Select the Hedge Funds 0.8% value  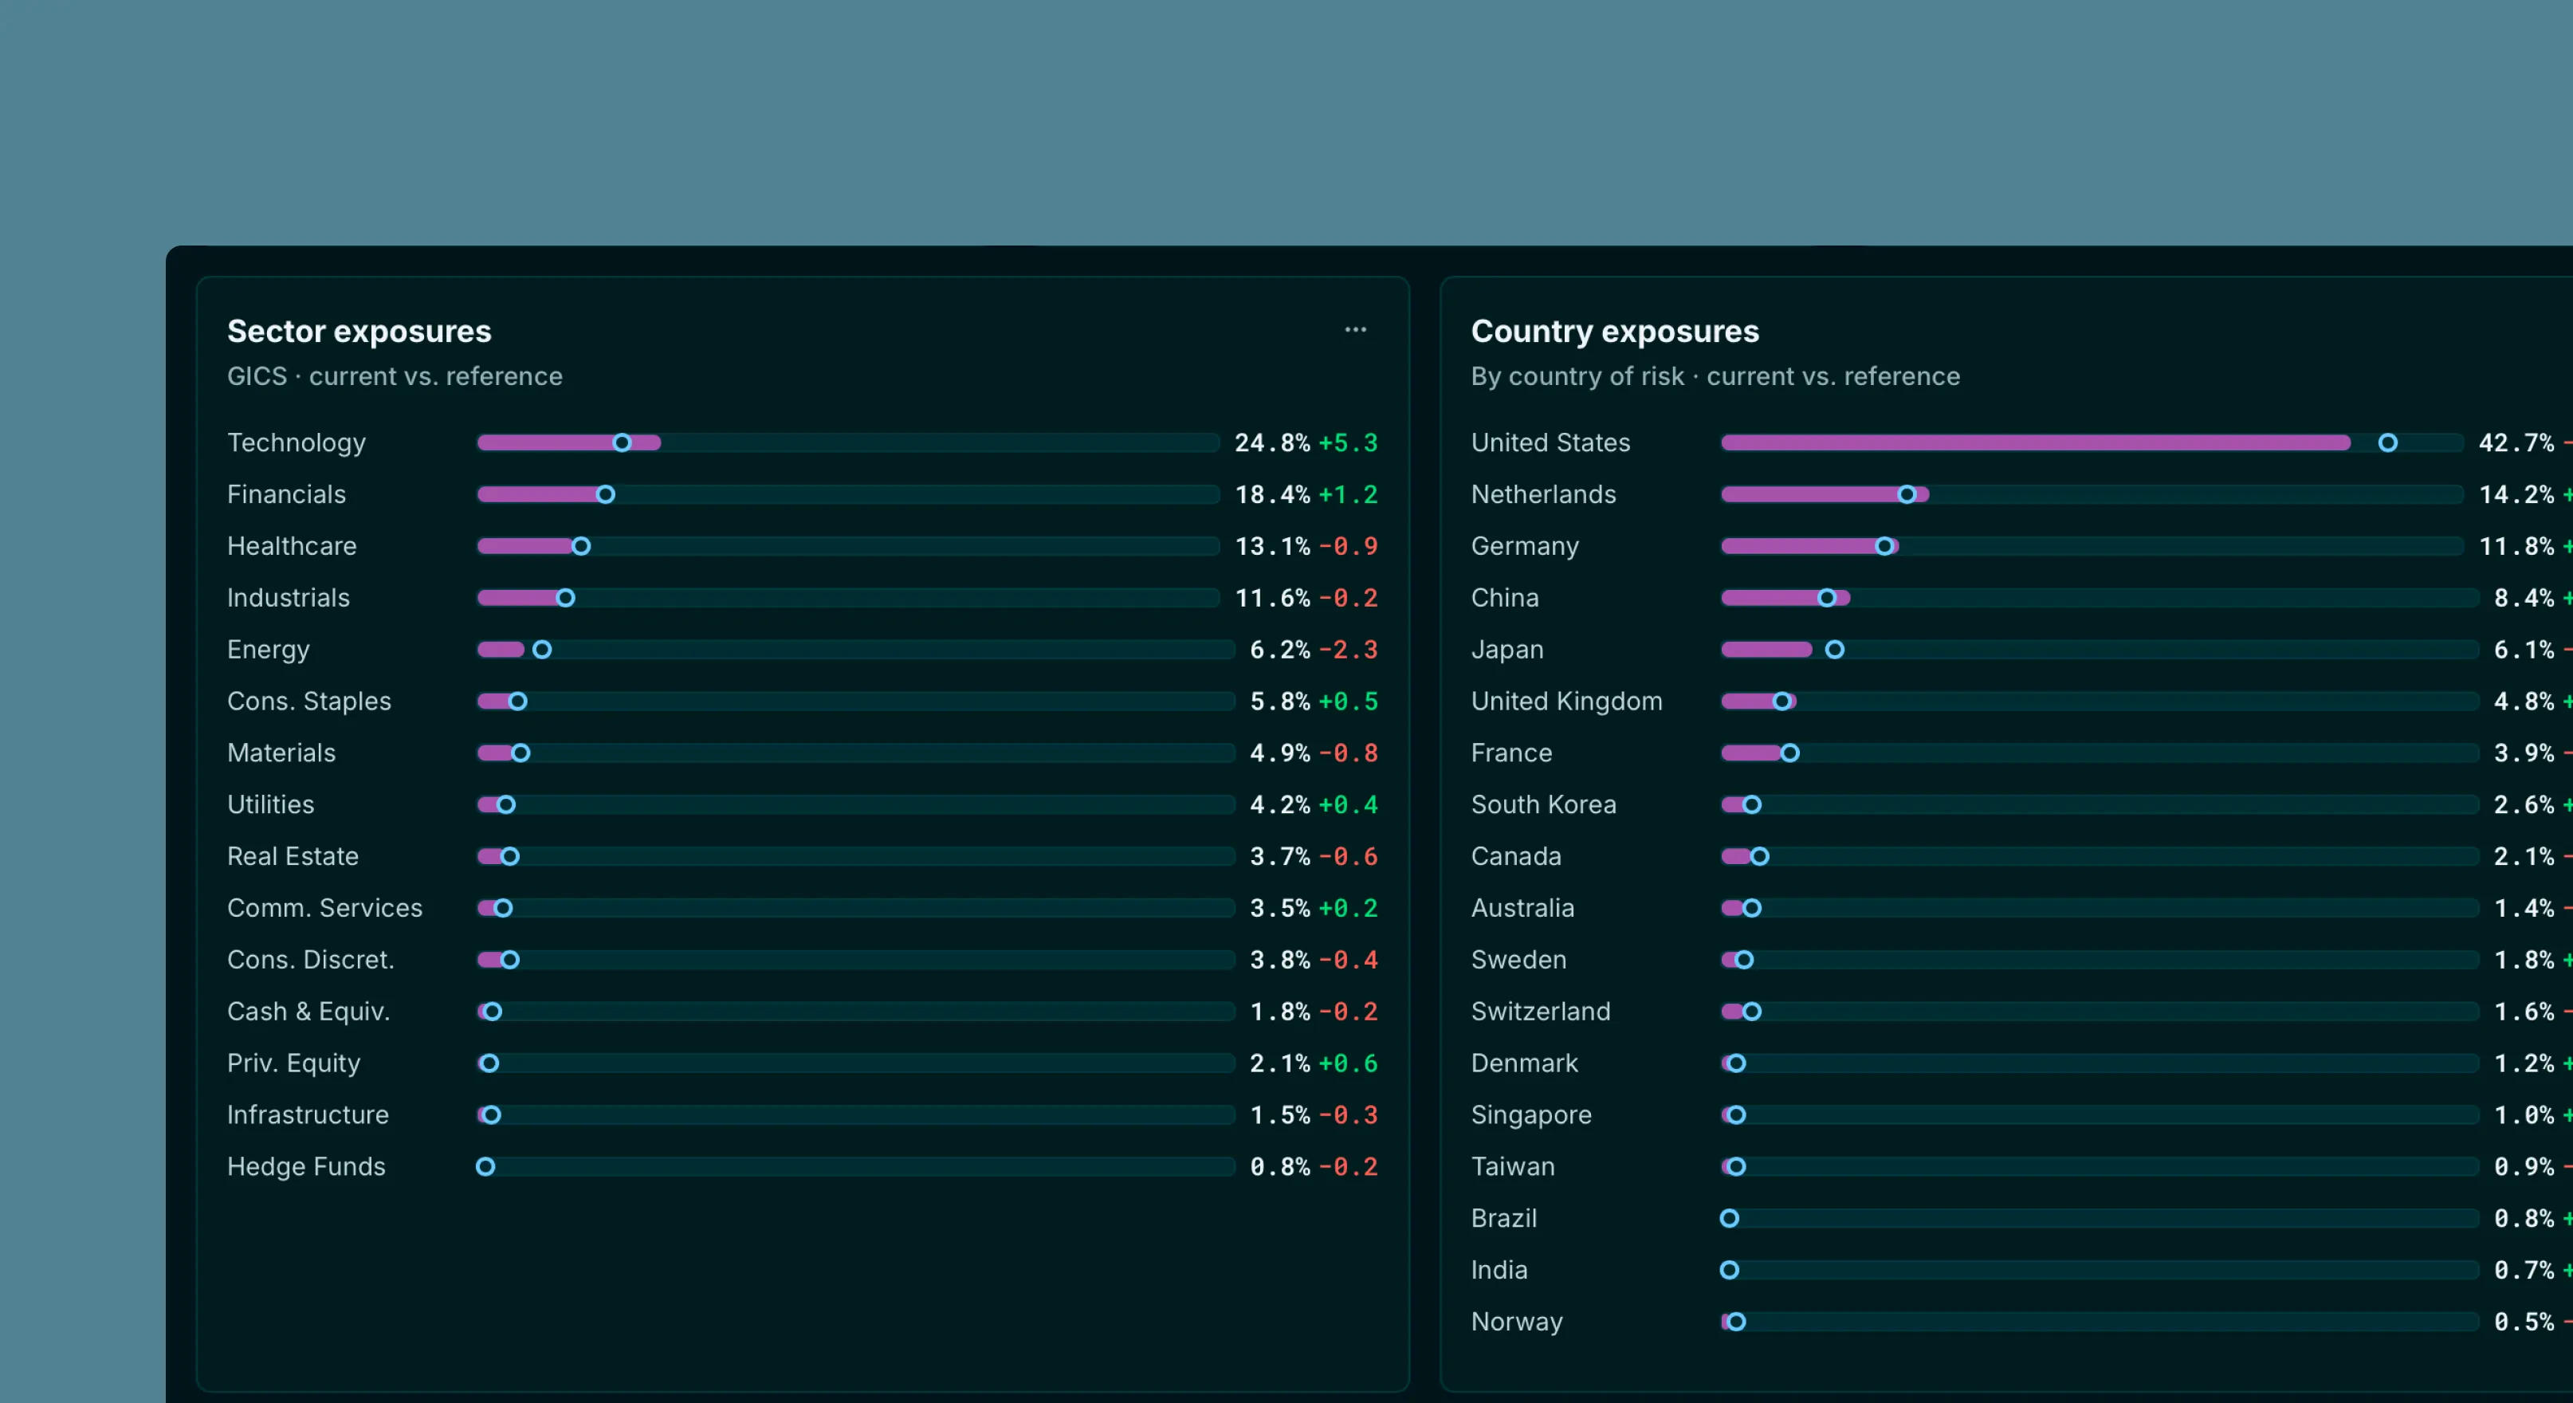click(1279, 1166)
